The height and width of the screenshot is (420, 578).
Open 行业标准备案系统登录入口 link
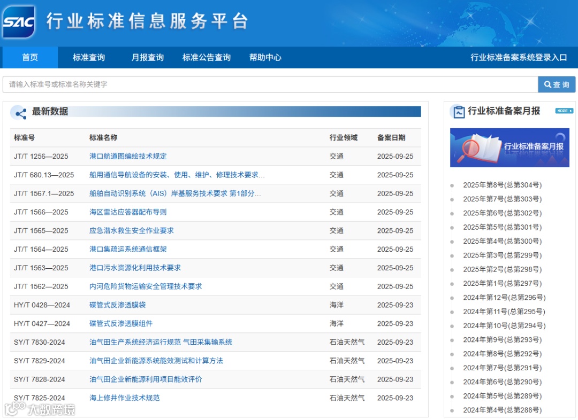pos(519,57)
